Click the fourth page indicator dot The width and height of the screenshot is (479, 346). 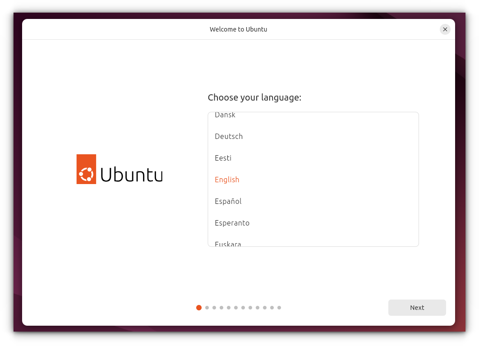(x=221, y=307)
